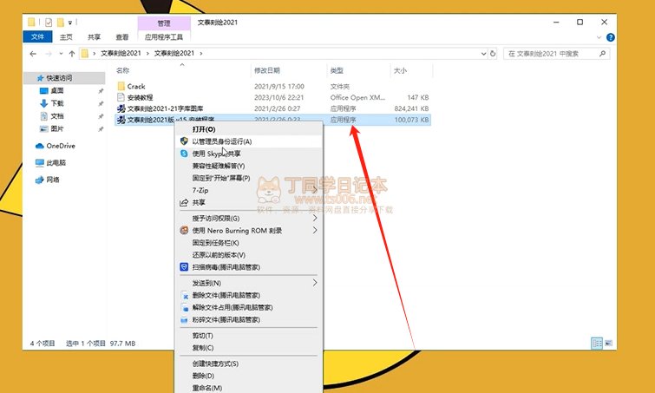Click first 文泰刻绘2021 breadcrumb segment

point(121,54)
